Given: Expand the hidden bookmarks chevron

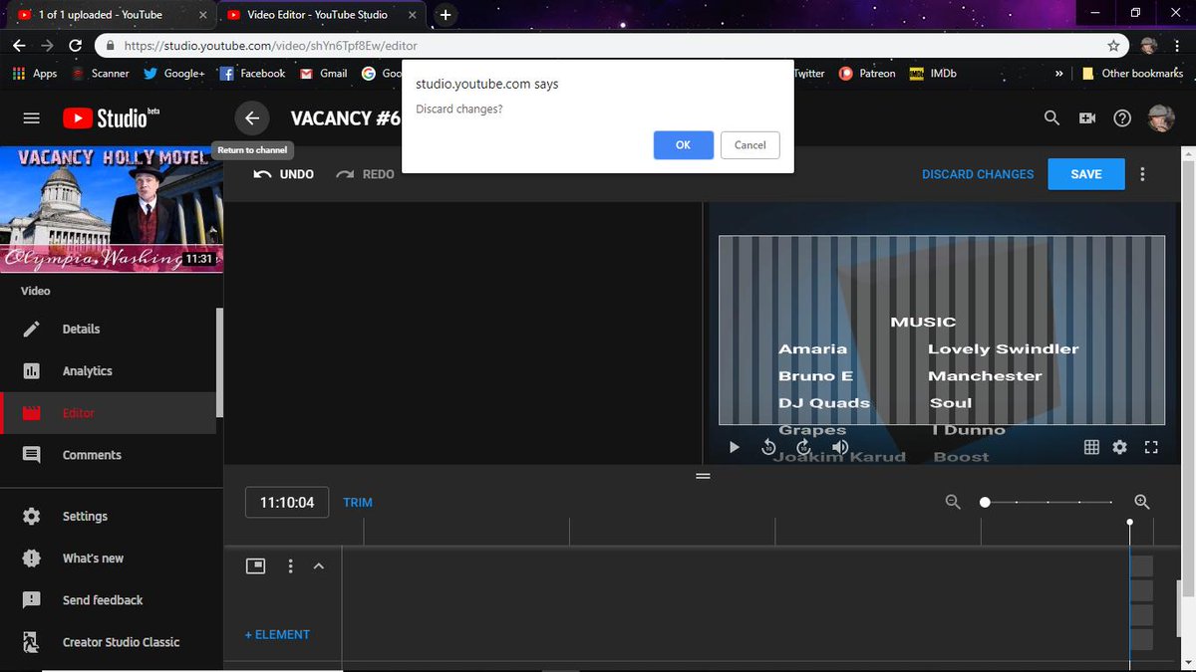Looking at the screenshot, I should pyautogui.click(x=1058, y=74).
